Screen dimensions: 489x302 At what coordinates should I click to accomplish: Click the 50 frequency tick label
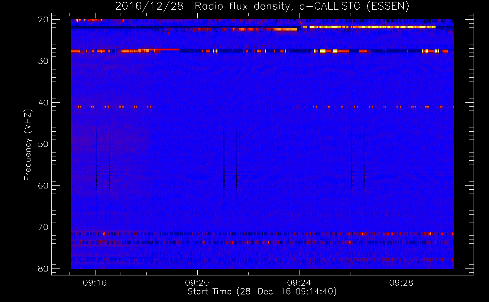point(43,144)
